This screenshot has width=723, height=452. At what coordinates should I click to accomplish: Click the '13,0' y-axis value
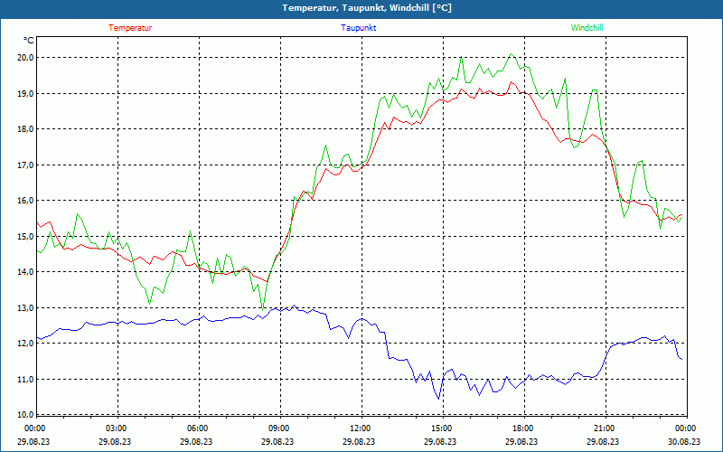(x=26, y=307)
